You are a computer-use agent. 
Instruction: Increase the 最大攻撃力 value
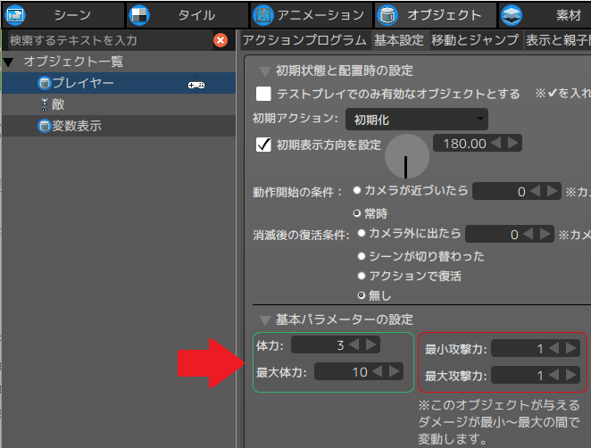tap(570, 375)
